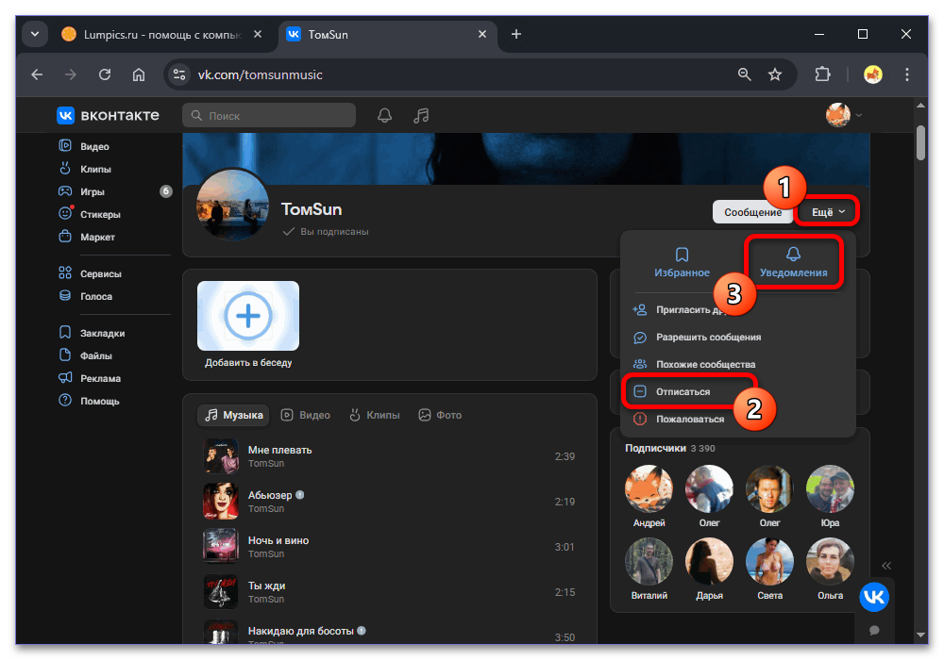Screen dimensions: 944x660
Task: Click the Вы подписаны status
Action: click(x=326, y=231)
